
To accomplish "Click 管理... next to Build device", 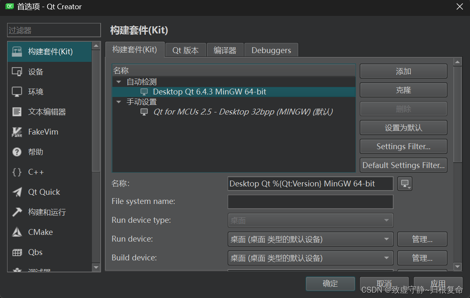I will [x=422, y=258].
